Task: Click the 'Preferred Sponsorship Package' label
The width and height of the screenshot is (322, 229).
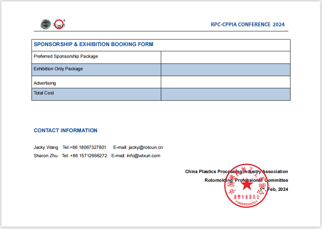Action: [66, 56]
